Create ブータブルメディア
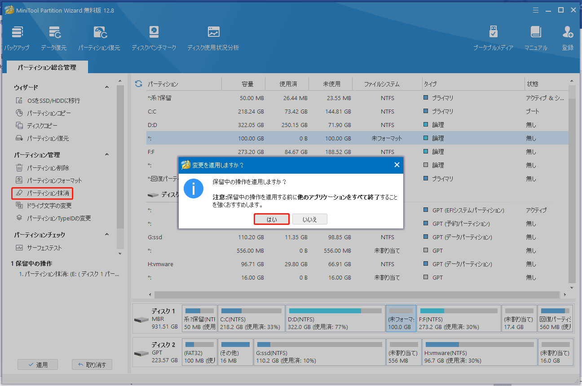Image resolution: width=582 pixels, height=386 pixels. pos(493,38)
